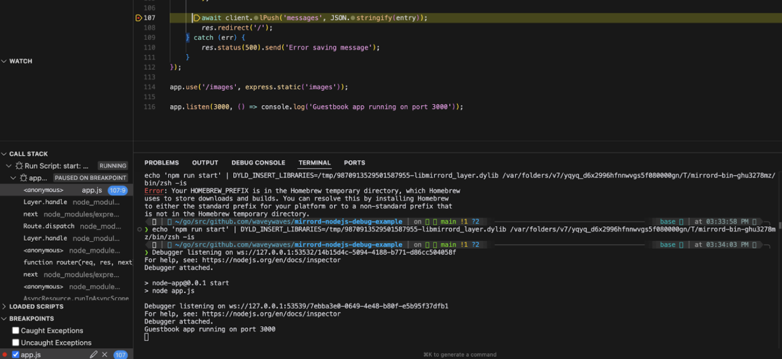This screenshot has width=782, height=359.
Task: Click the edit pencil icon for app.js breakpoint
Action: pos(93,354)
